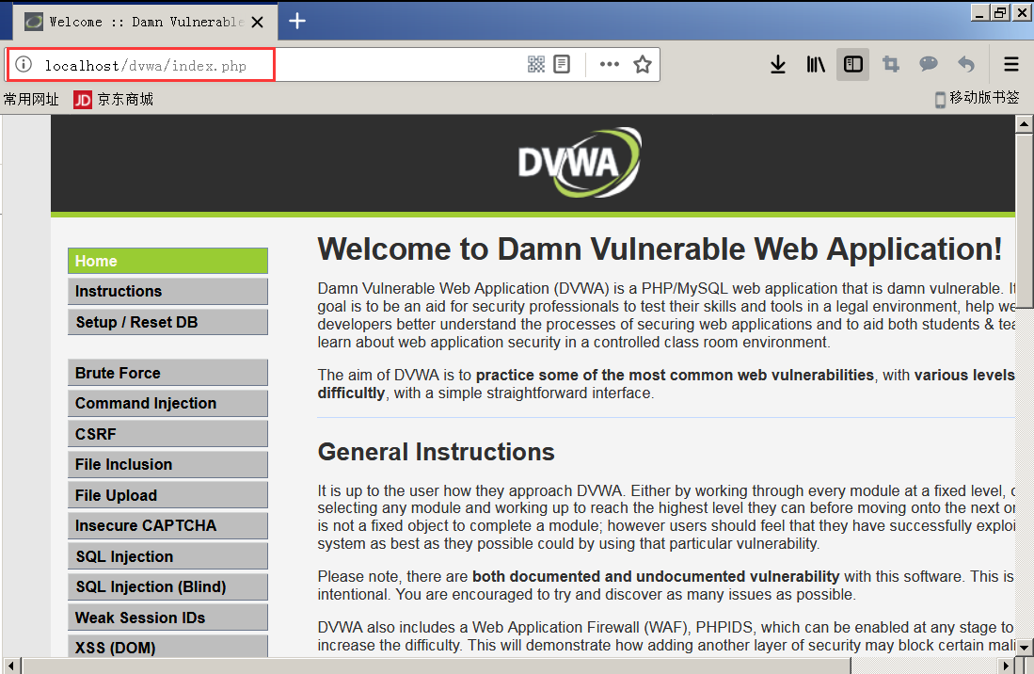Open the 常用网址 bookmarks folder
1034x674 pixels.
click(x=31, y=99)
